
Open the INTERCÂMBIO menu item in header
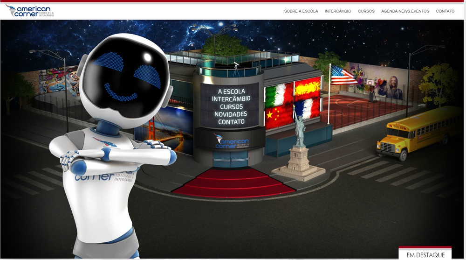click(x=337, y=11)
